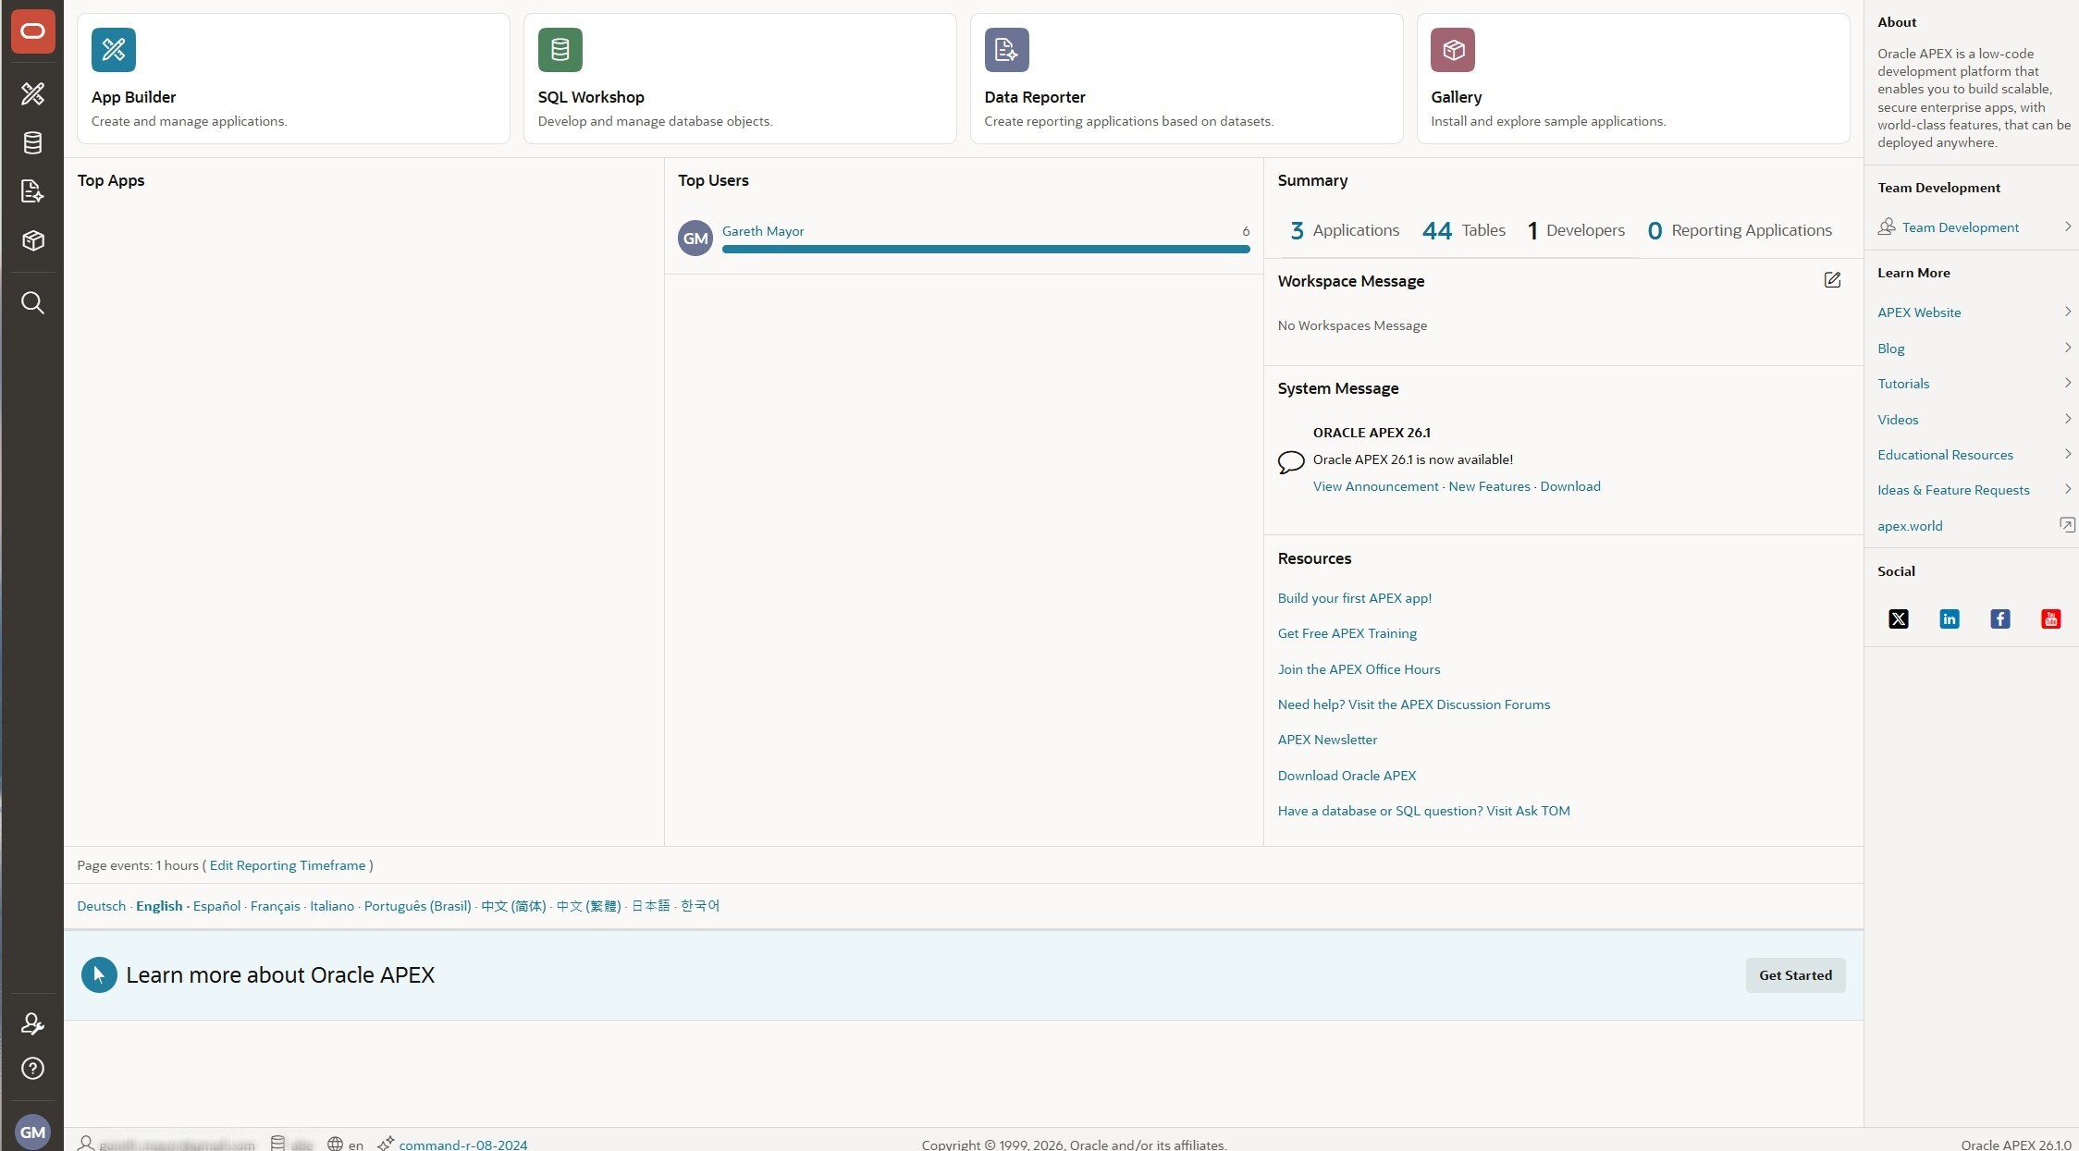Click the GM account avatar in the sidebar
The height and width of the screenshot is (1151, 2079).
pos(32,1132)
